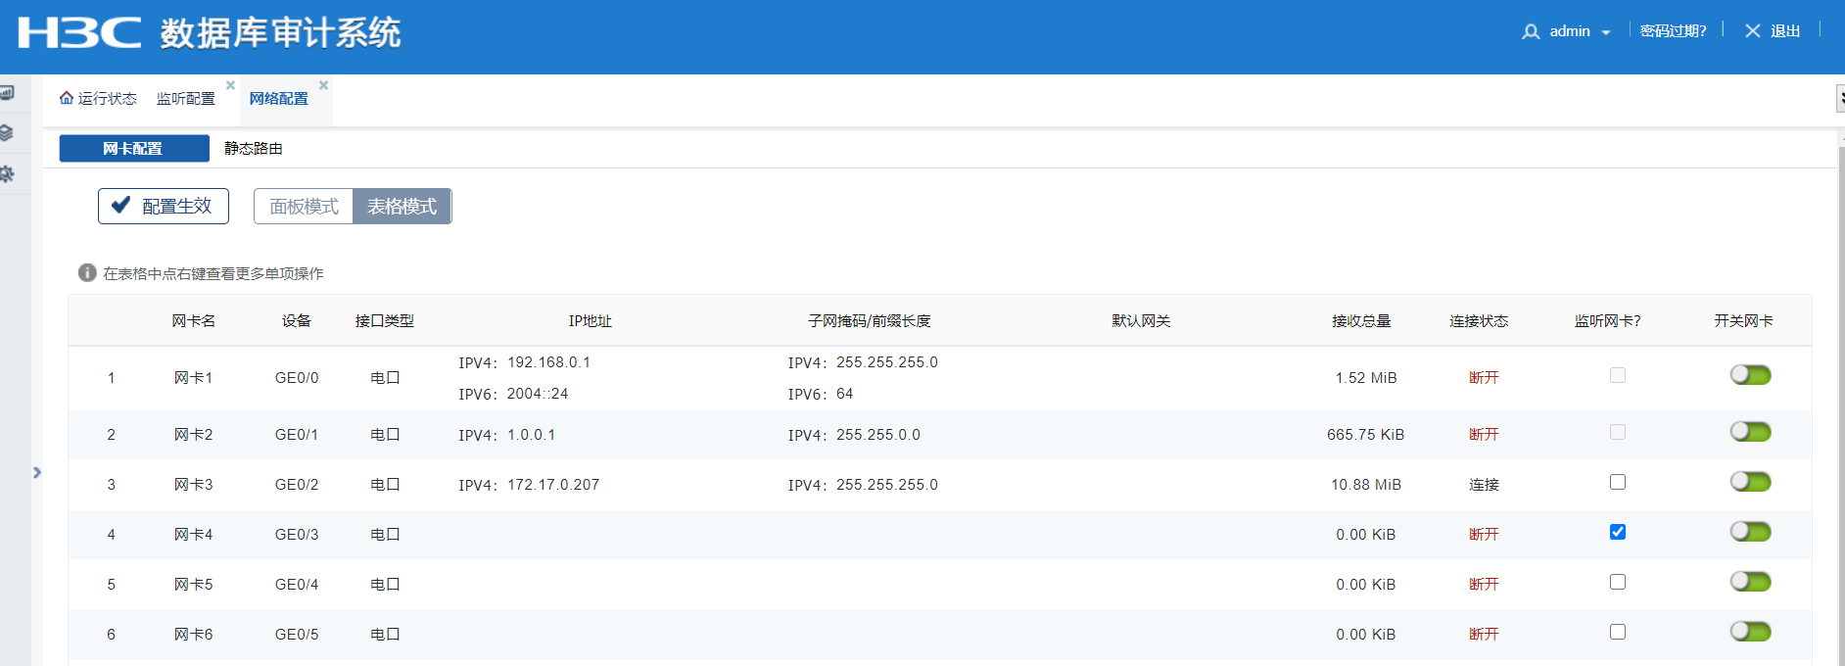Click the 连接 status of 网卡3
Screen dimensions: 1845x666
point(1485,485)
